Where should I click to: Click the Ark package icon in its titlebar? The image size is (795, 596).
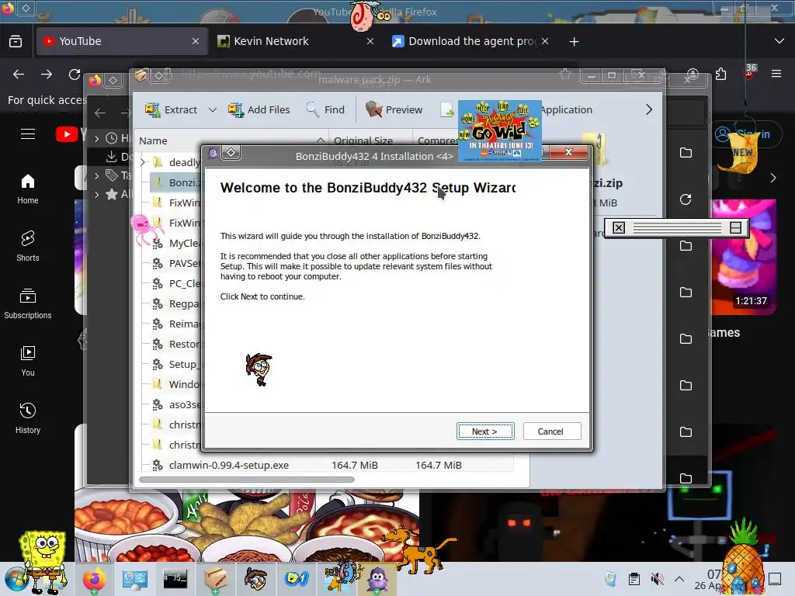point(141,76)
